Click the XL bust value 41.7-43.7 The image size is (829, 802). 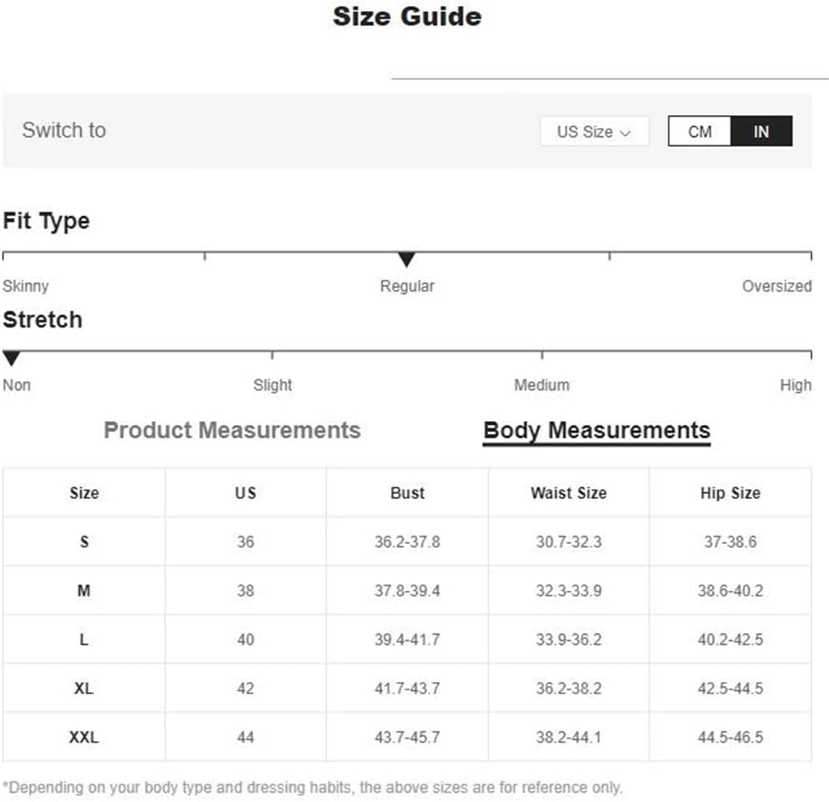coord(407,689)
